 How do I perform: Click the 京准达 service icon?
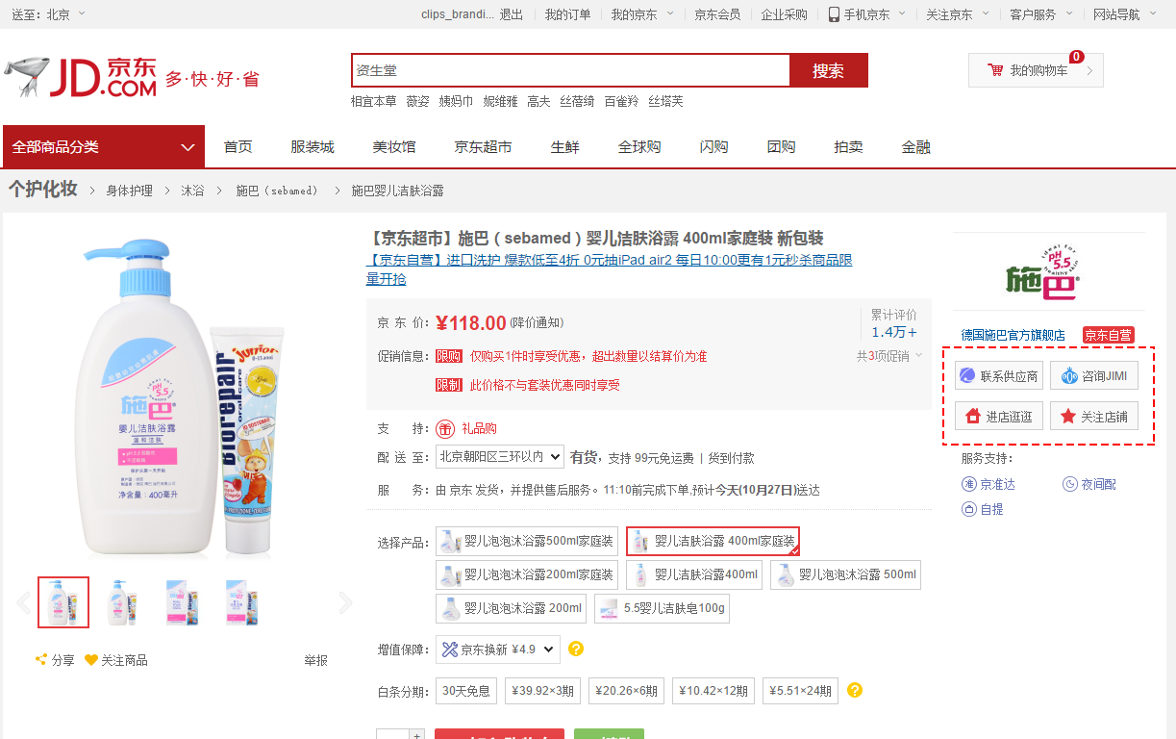969,484
